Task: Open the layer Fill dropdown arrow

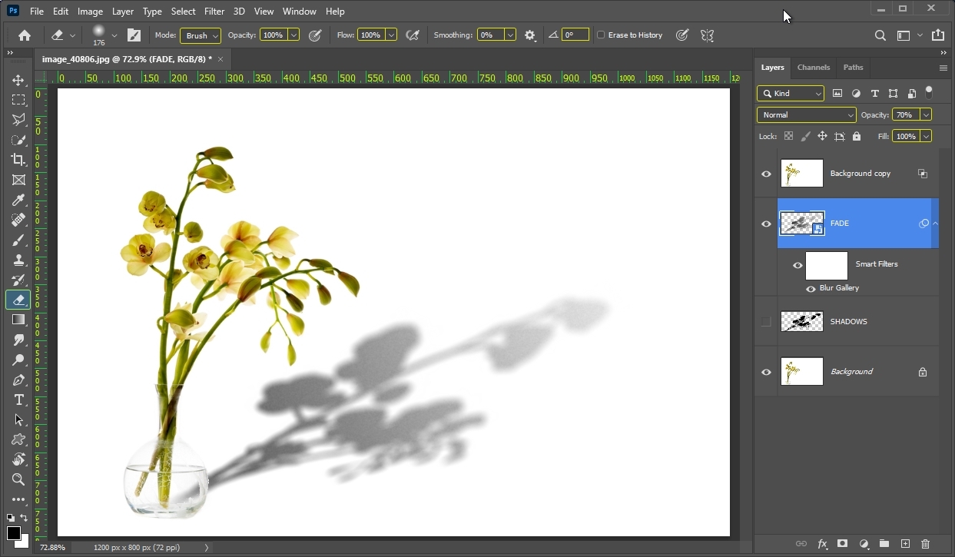Action: pyautogui.click(x=926, y=136)
